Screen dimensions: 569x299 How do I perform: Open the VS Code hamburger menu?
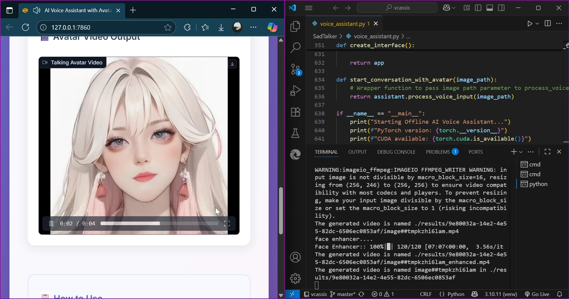(309, 8)
